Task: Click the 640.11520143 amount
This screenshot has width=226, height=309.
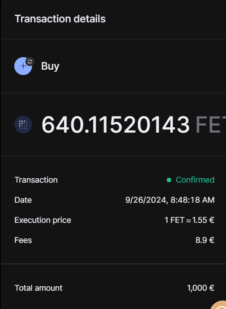Action: pos(115,125)
